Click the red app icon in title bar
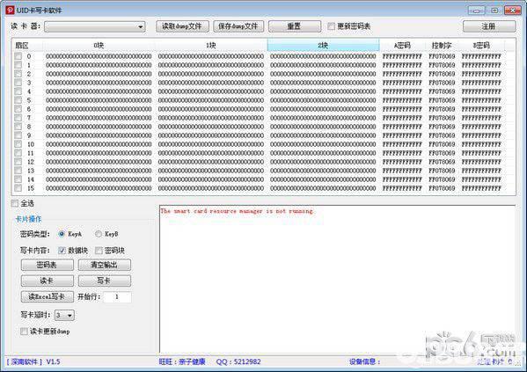527x372 pixels. pos(11,10)
